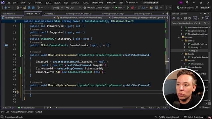Collapse the Entities folder node

tap(182, 41)
